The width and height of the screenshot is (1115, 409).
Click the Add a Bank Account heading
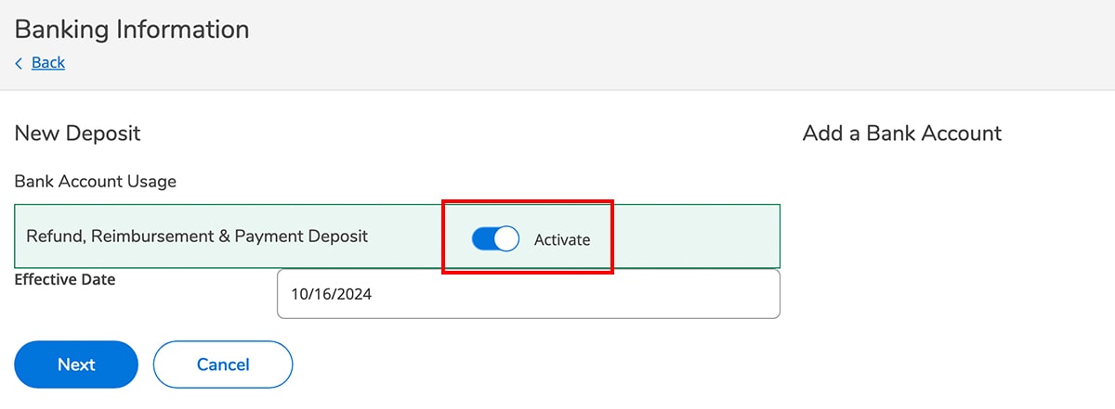(x=902, y=133)
